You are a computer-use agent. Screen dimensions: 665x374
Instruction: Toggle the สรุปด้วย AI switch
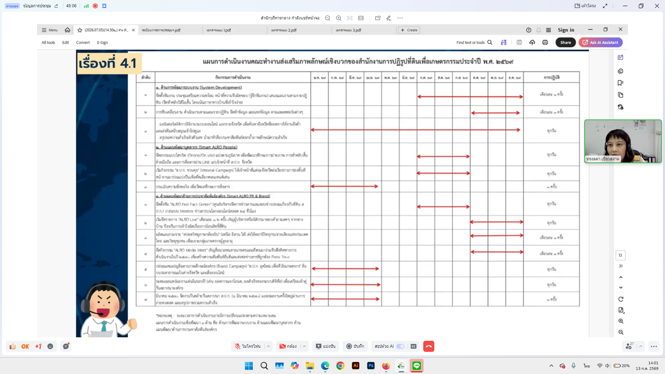click(400, 346)
